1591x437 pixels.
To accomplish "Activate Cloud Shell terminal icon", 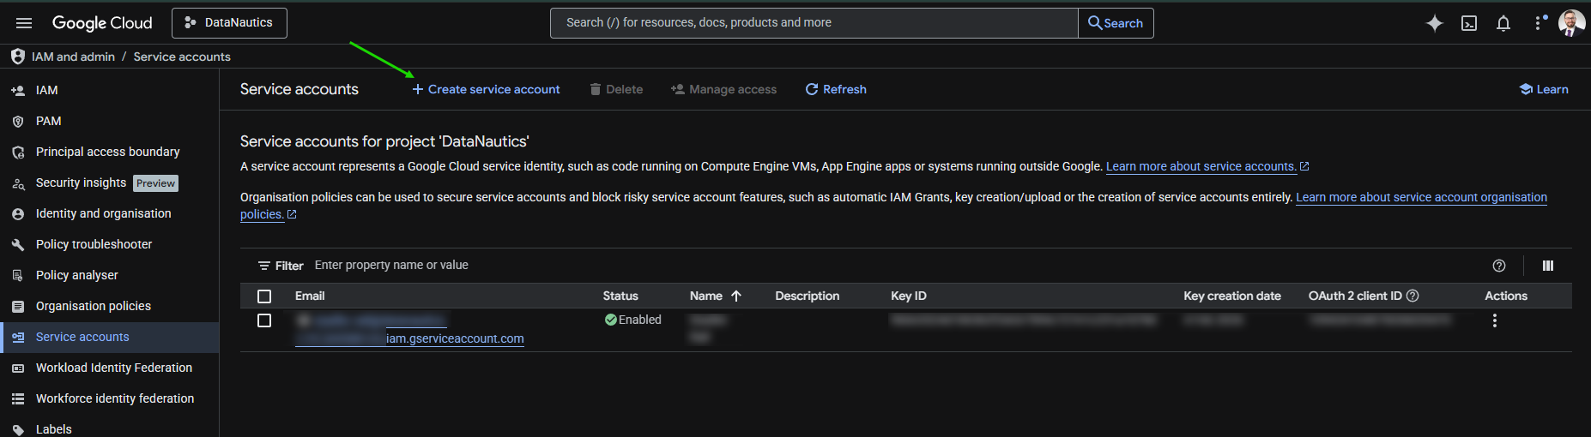I will pos(1469,23).
